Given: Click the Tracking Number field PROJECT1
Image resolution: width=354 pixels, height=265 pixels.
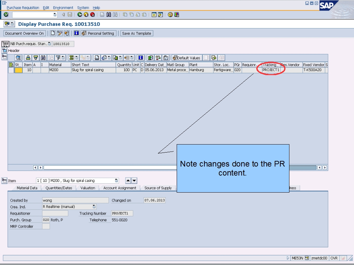Looking at the screenshot, I should pyautogui.click(x=122, y=213).
